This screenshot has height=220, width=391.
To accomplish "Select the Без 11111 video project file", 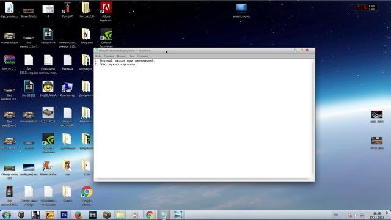I will (29, 89).
